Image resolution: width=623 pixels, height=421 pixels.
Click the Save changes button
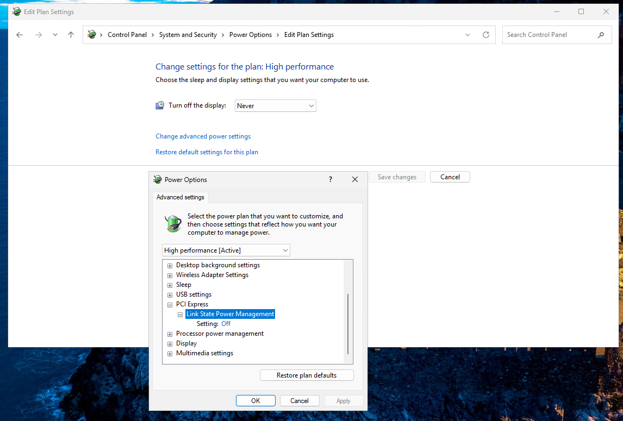click(x=397, y=177)
